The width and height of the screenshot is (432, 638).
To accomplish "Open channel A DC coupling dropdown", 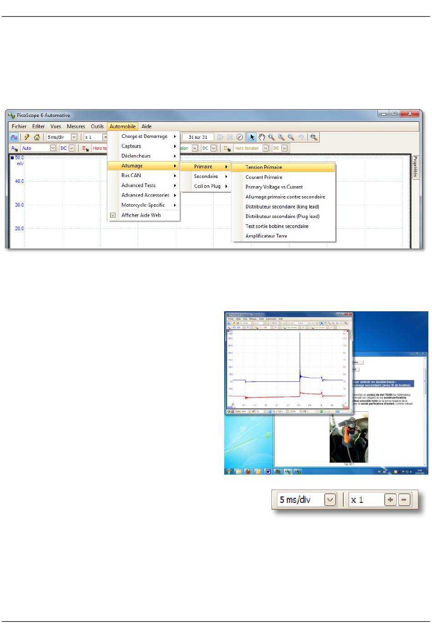I will (x=71, y=148).
